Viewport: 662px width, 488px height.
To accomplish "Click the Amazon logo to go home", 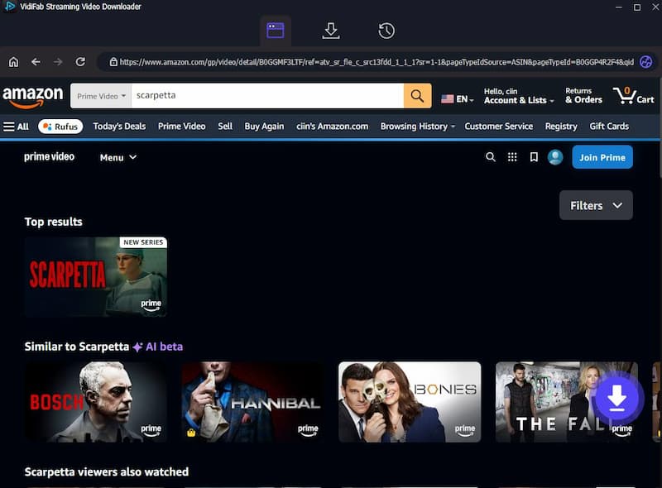I will click(x=33, y=95).
